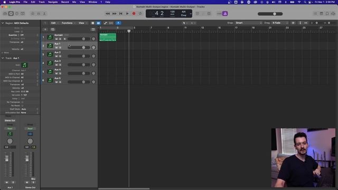Screen dimensions: 338x190
Task: Click the Add Track plus button
Action: (x=45, y=30)
